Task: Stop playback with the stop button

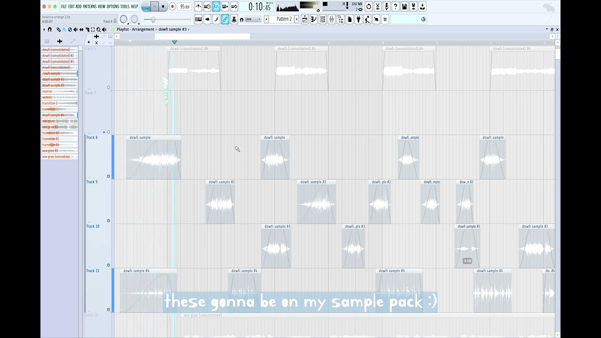Action: pyautogui.click(x=163, y=7)
